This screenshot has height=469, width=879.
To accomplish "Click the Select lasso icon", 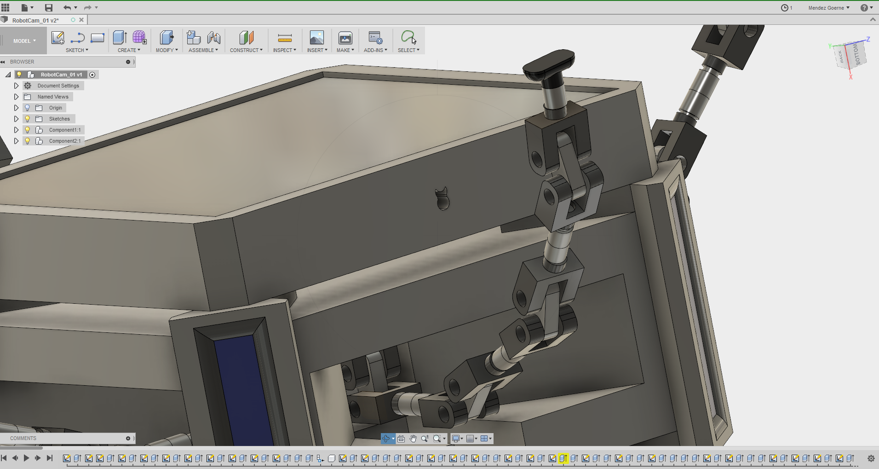I will [408, 37].
